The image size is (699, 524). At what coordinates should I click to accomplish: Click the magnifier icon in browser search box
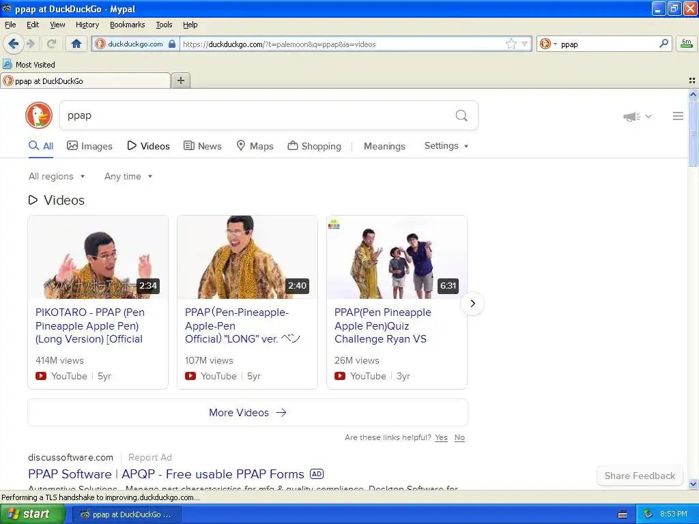[664, 44]
